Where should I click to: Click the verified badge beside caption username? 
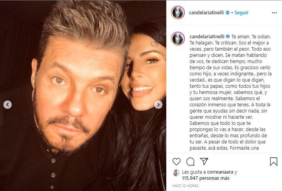pyautogui.click(x=228, y=36)
